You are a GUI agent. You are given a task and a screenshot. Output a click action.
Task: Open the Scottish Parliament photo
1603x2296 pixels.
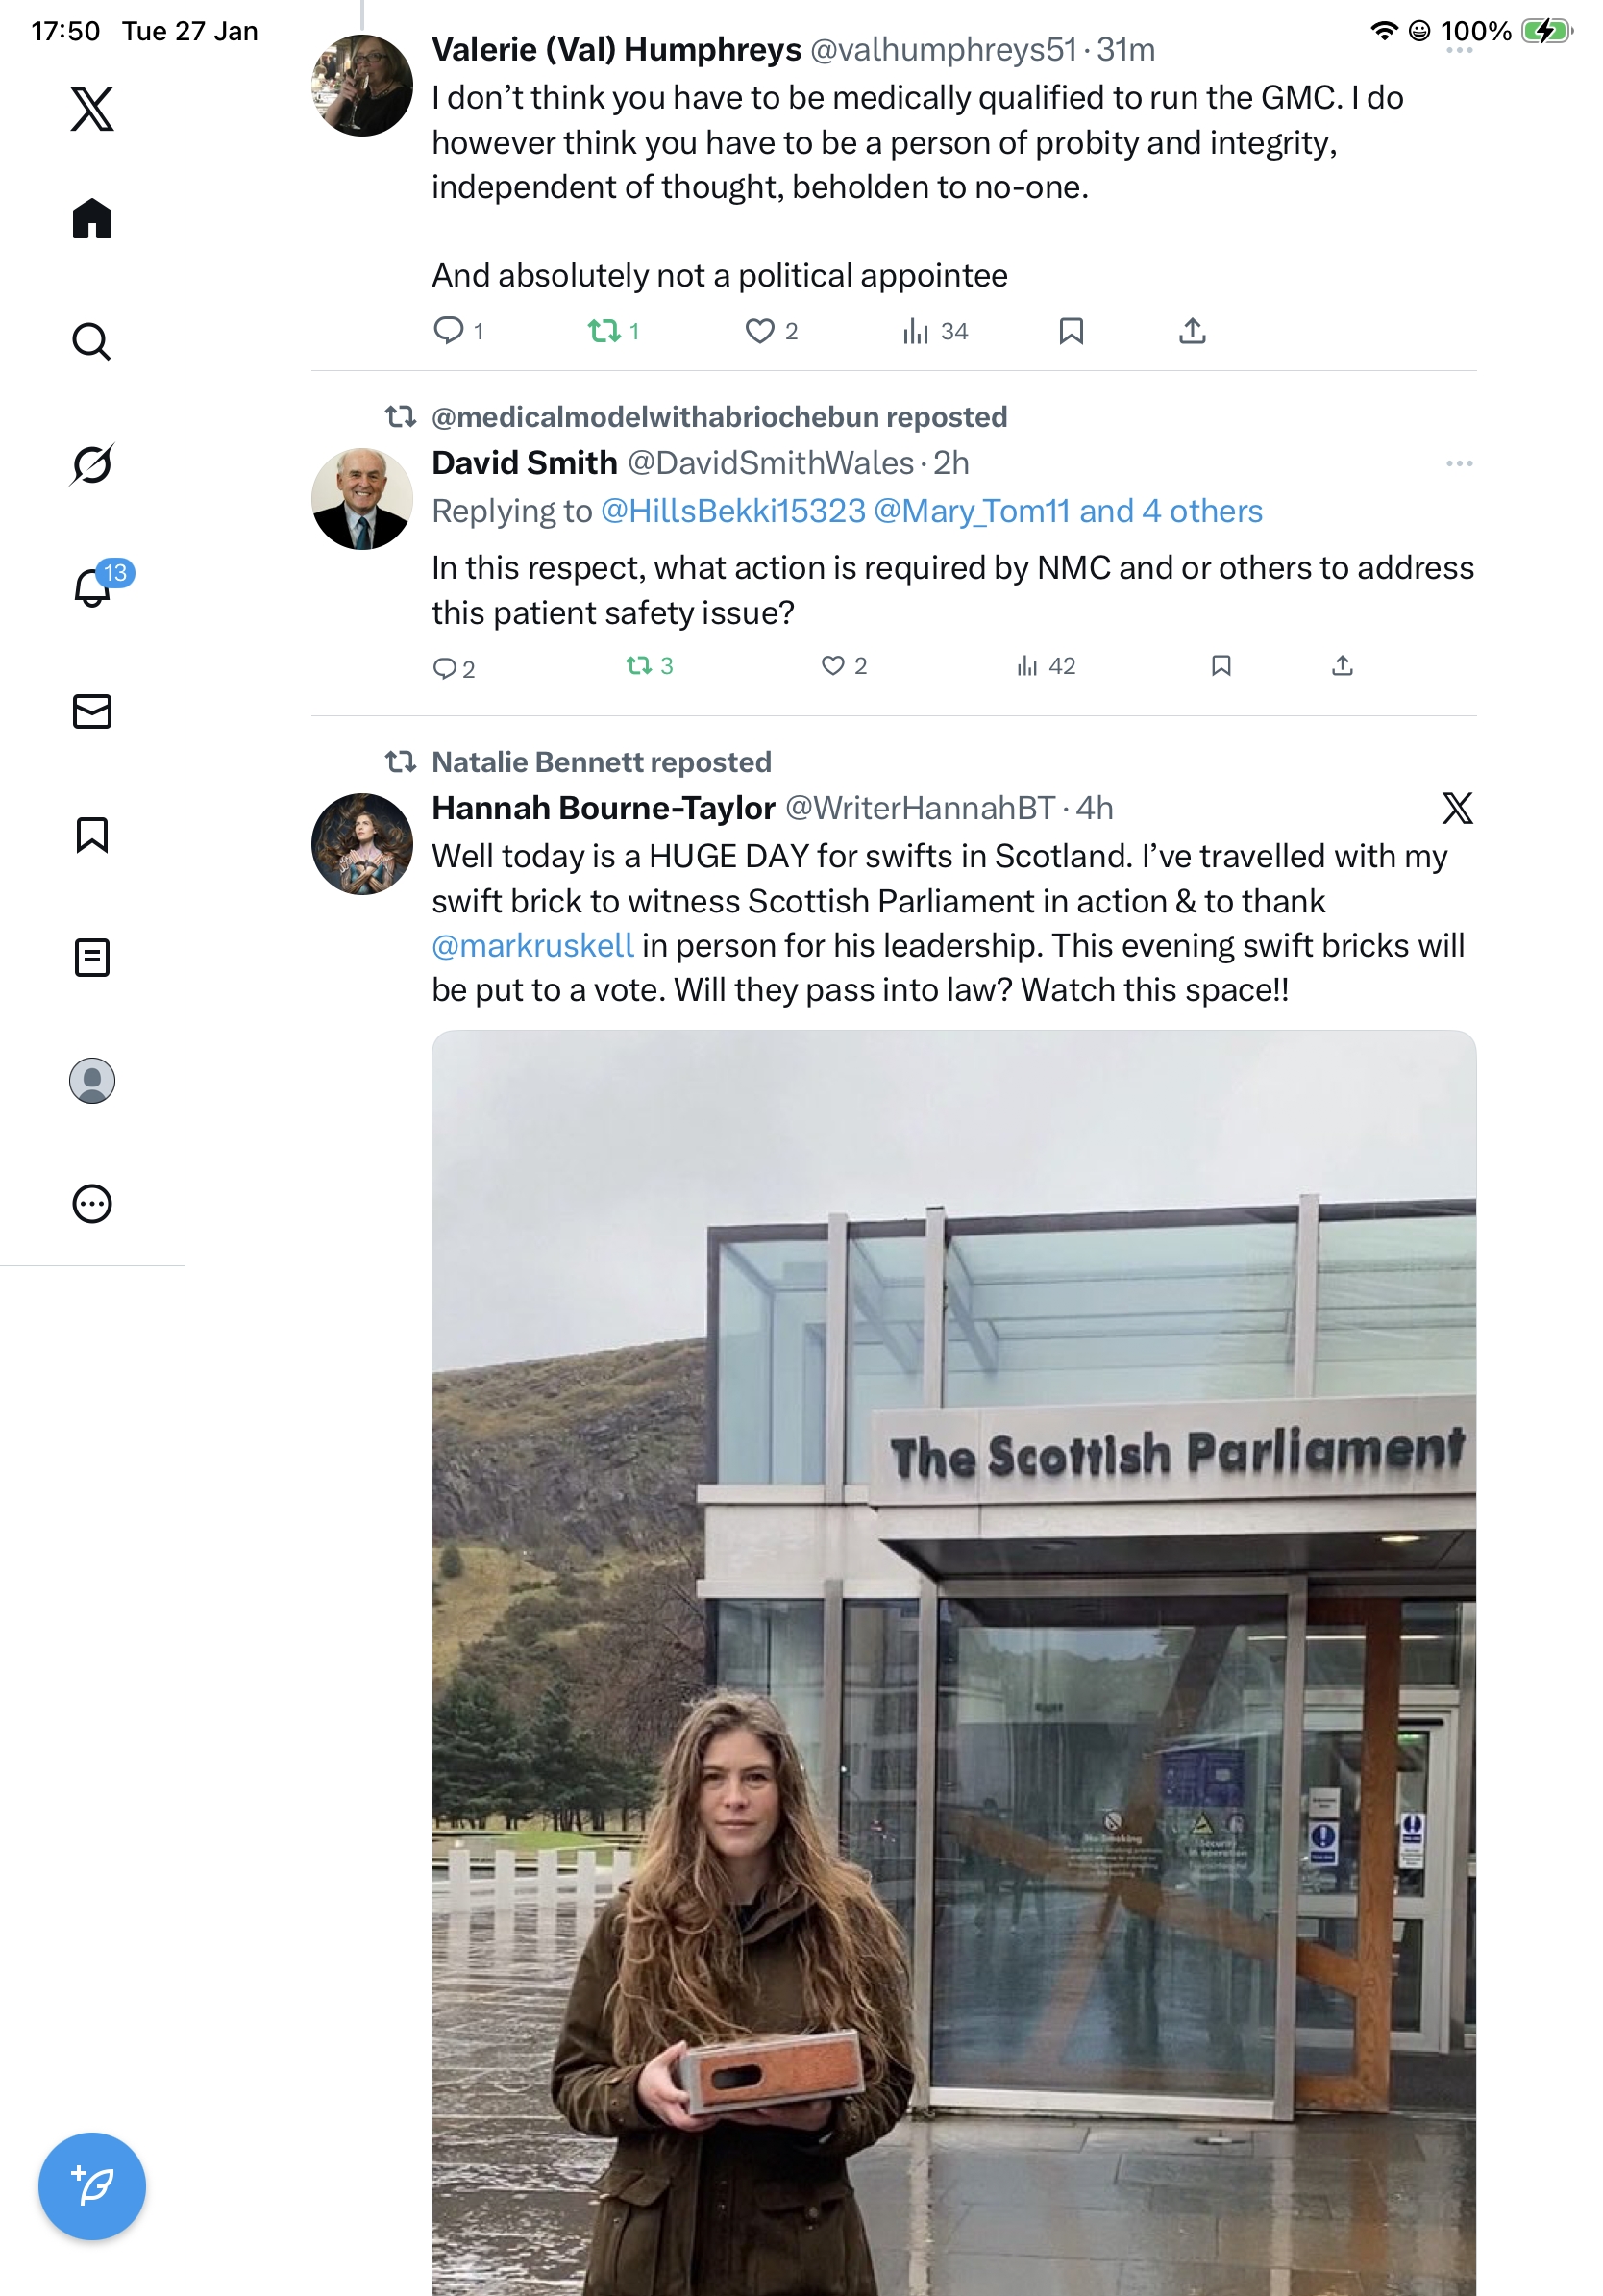(x=953, y=1662)
